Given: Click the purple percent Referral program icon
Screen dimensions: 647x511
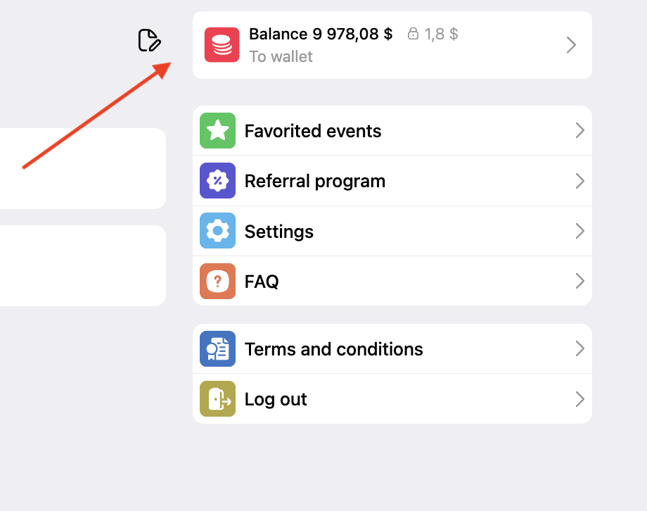Looking at the screenshot, I should (217, 181).
